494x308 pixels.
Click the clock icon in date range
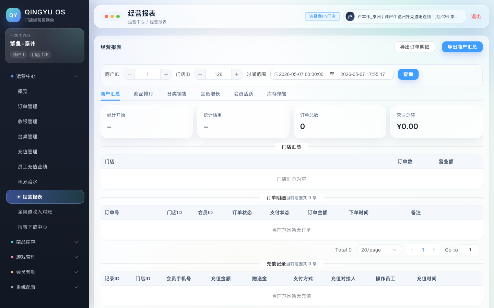pos(276,74)
